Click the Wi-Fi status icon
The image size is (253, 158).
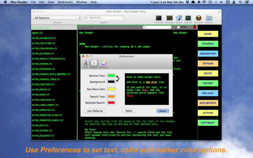pos(204,2)
